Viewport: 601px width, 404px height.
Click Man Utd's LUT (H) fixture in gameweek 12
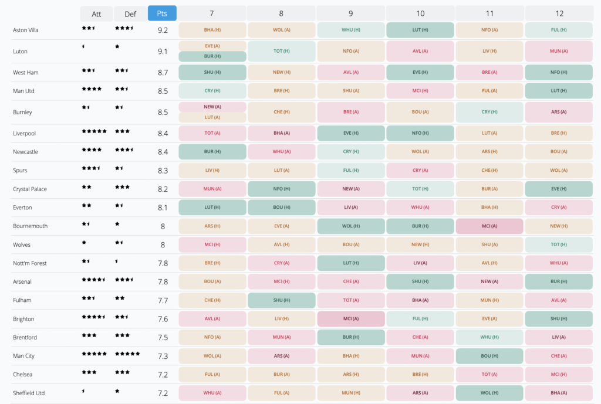click(x=559, y=91)
